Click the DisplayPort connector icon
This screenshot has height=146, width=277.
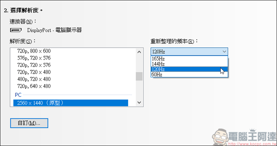pyautogui.click(x=17, y=30)
